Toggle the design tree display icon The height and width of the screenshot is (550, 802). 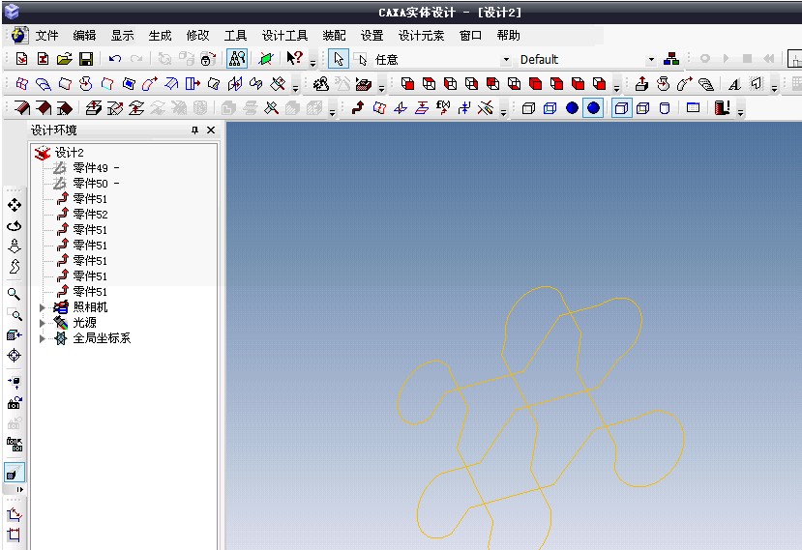click(237, 59)
